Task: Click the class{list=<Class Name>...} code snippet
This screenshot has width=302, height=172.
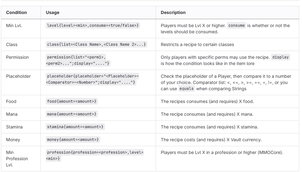Action: tap(97, 45)
